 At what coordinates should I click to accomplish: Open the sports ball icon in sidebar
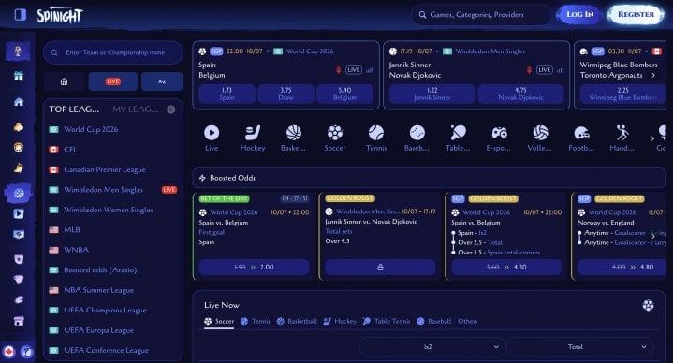tap(19, 193)
